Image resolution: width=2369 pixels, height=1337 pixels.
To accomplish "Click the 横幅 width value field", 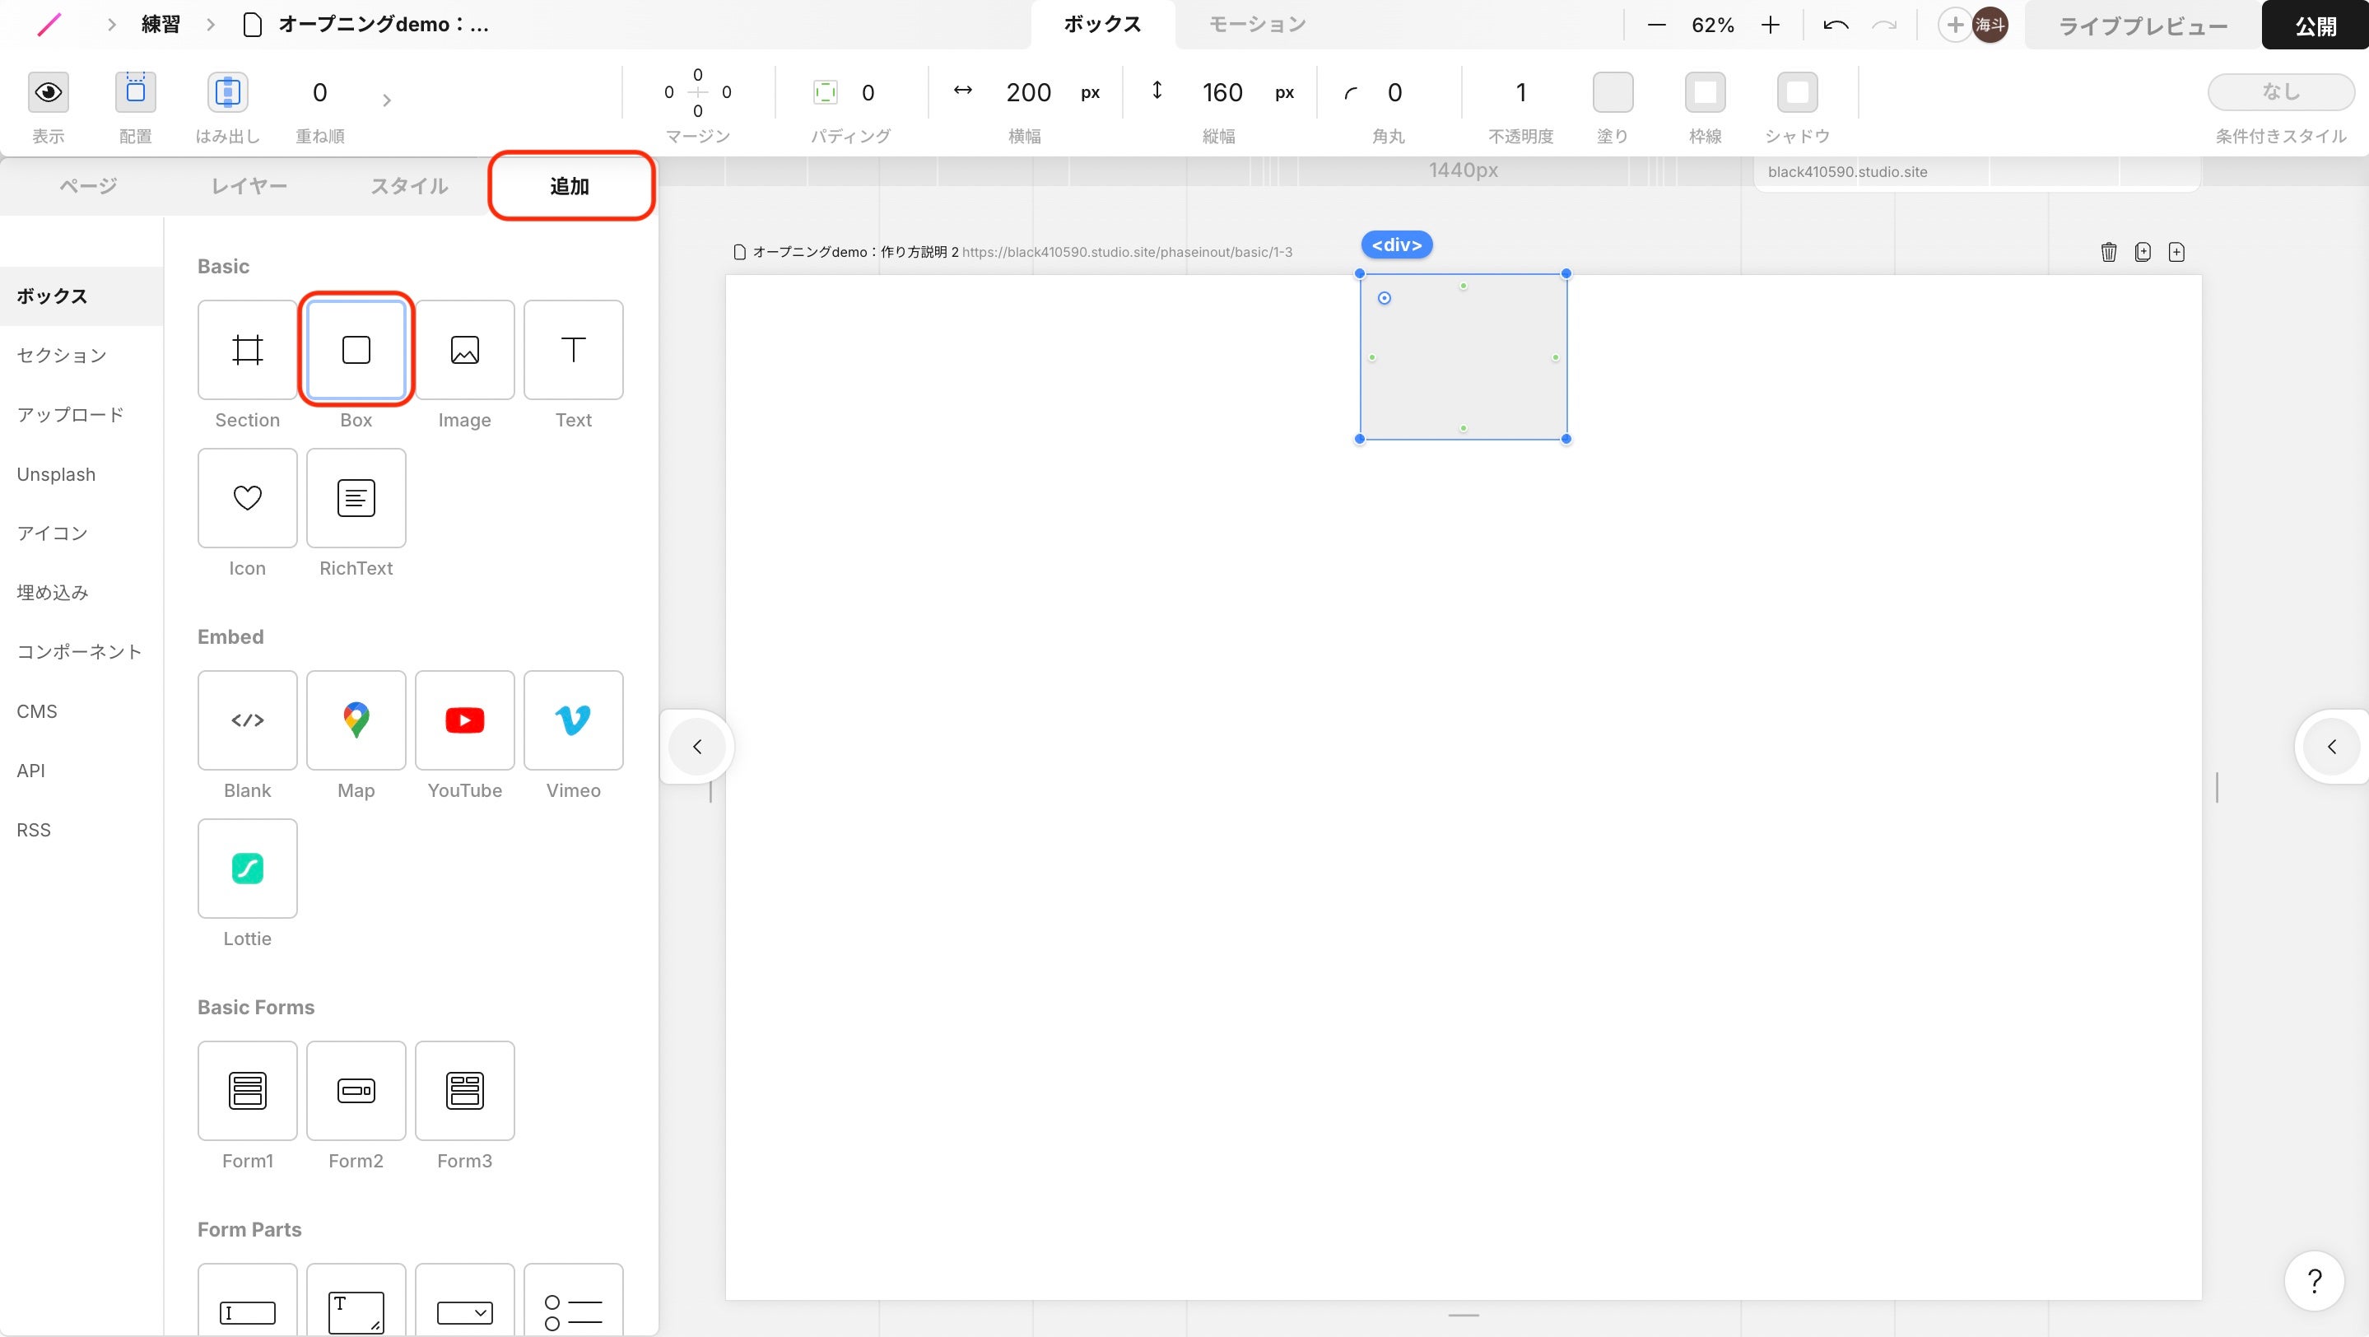I will click(1027, 92).
